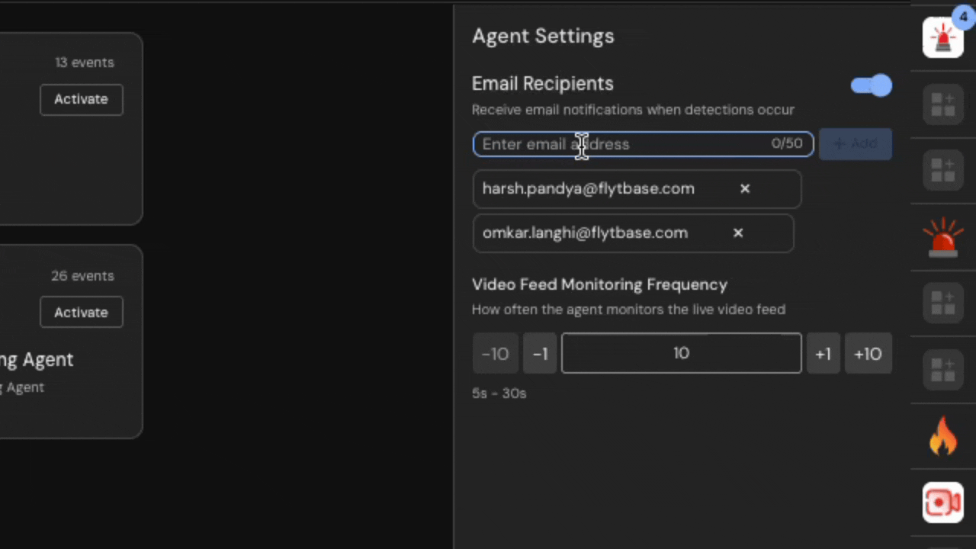The height and width of the screenshot is (549, 976).
Task: Select empty agent slot just above the fire icon
Action: point(943,370)
